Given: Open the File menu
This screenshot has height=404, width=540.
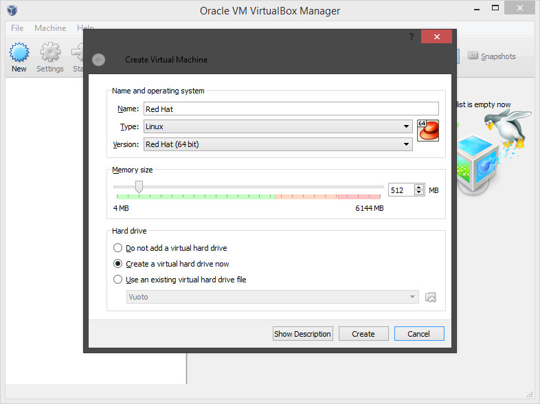Looking at the screenshot, I should tap(17, 28).
